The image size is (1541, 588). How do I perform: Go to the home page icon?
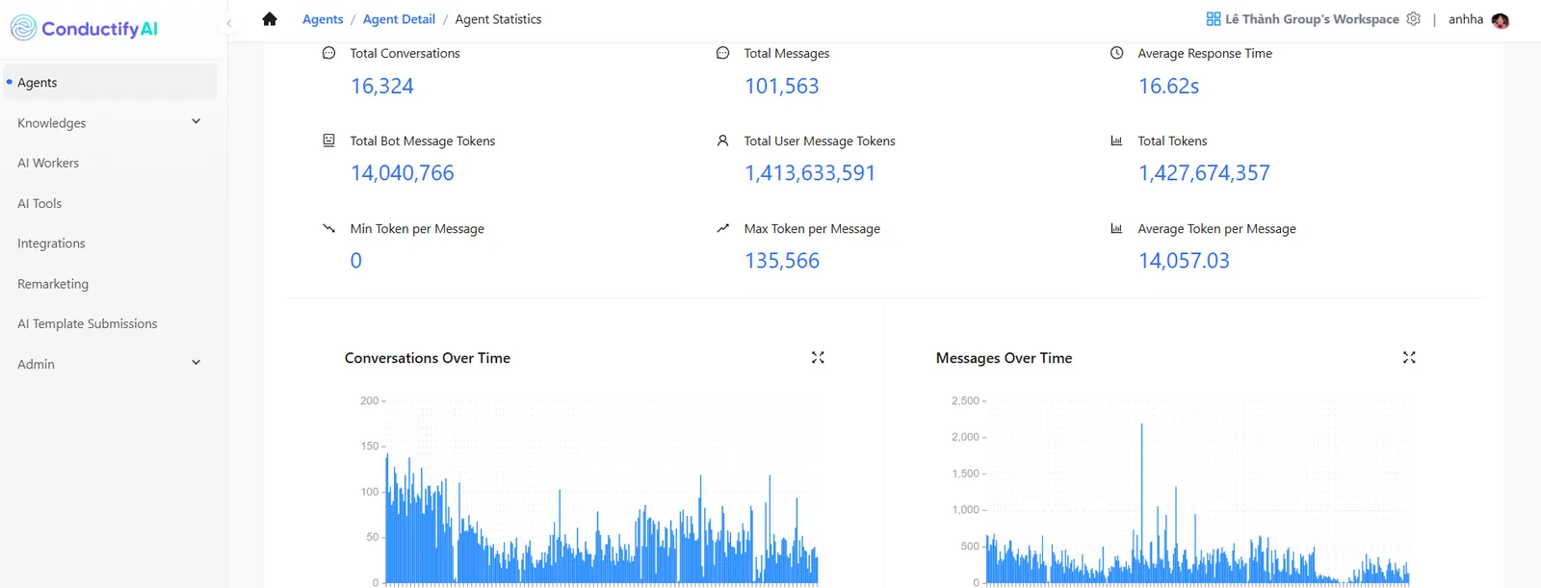(x=270, y=19)
